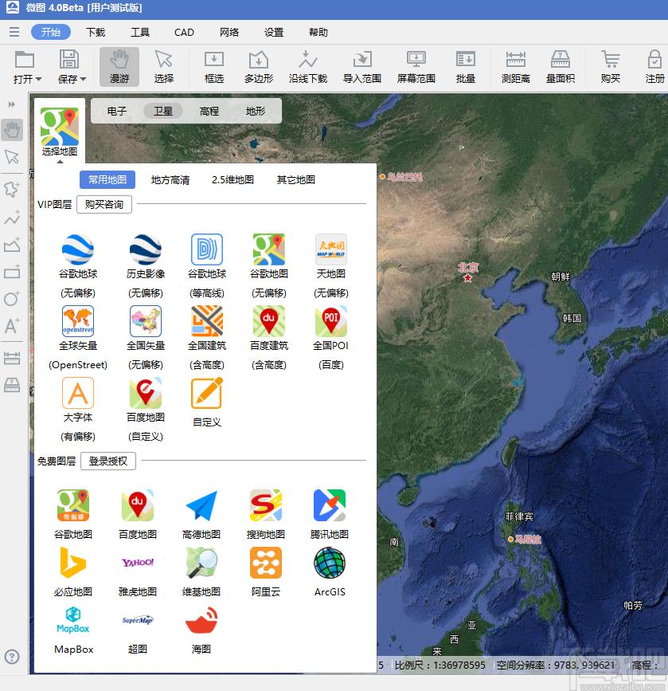Open the 测距离 distance measuring tool
Image resolution: width=668 pixels, height=691 pixels.
click(516, 66)
